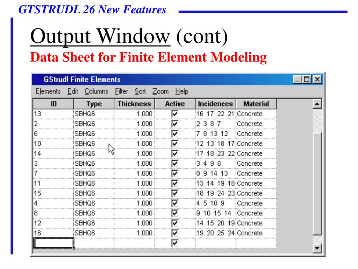Select incidences cell '17 18 23 22'
Image resolution: width=358 pixels, height=269 pixels.
click(215, 154)
